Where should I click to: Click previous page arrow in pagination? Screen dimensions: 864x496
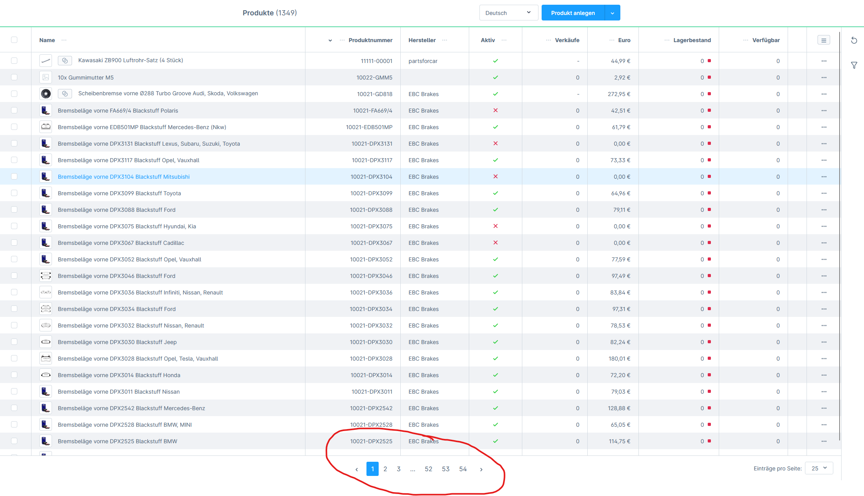point(357,469)
